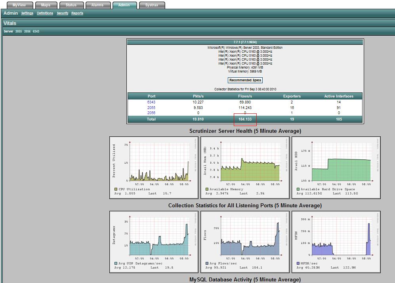
Task: Select 6343 in the Vitals sub-navigation
Action: click(36, 31)
